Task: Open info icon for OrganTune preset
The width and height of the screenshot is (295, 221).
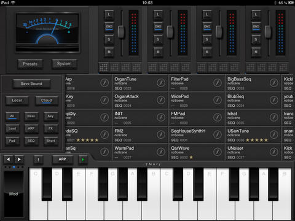Action: [x=161, y=83]
